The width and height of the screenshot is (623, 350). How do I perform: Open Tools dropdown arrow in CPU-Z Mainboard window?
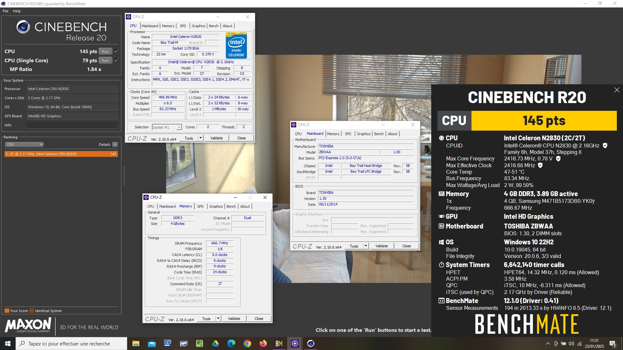tap(366, 246)
